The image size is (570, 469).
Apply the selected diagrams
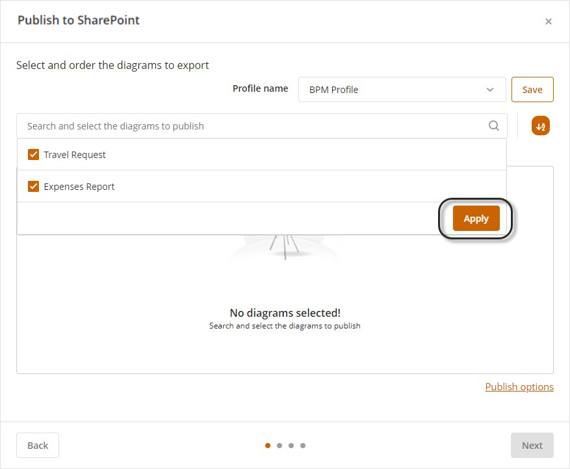pyautogui.click(x=476, y=219)
